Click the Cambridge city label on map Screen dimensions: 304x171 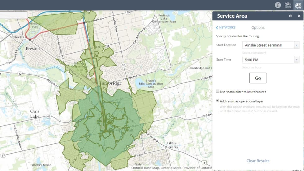pyautogui.click(x=110, y=83)
